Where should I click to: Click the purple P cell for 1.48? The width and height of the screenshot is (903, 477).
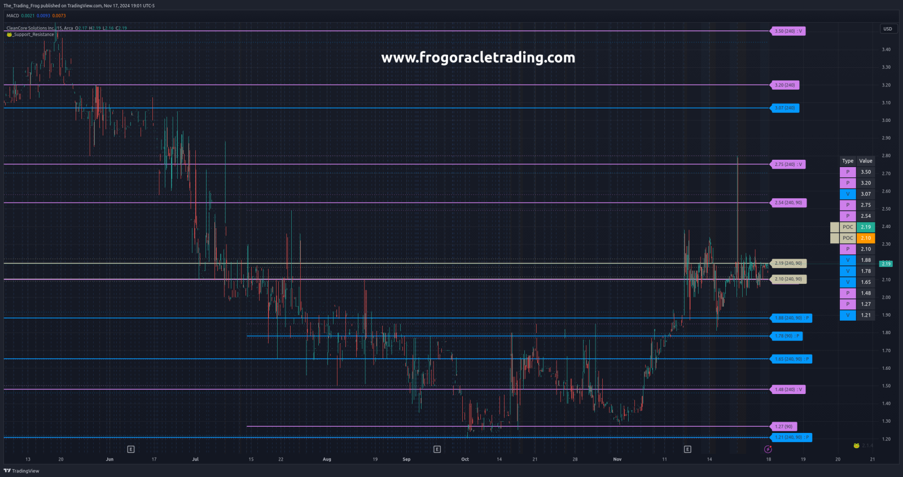click(848, 293)
